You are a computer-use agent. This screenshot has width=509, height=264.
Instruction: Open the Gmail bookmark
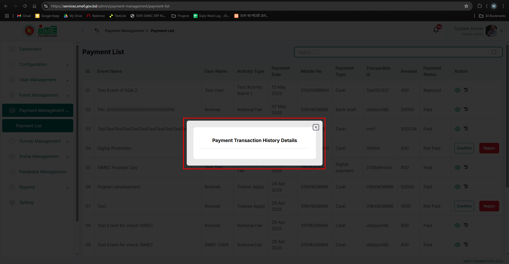[x=24, y=16]
